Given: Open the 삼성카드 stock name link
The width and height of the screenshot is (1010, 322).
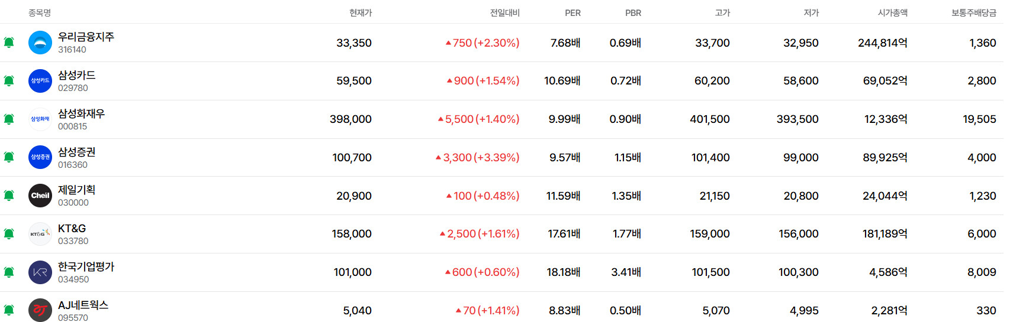Looking at the screenshot, I should pyautogui.click(x=76, y=75).
